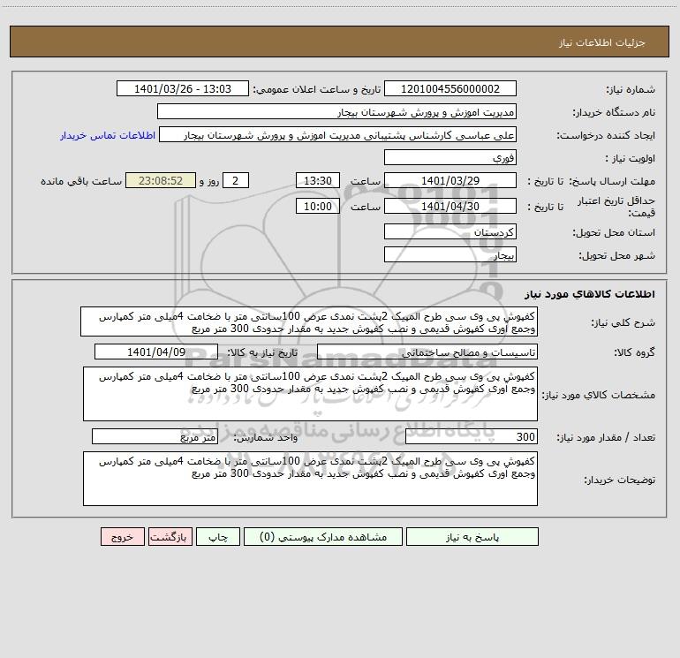The image size is (680, 658).
Task: Click price validity date 1401/04/30
Action: pyautogui.click(x=450, y=206)
